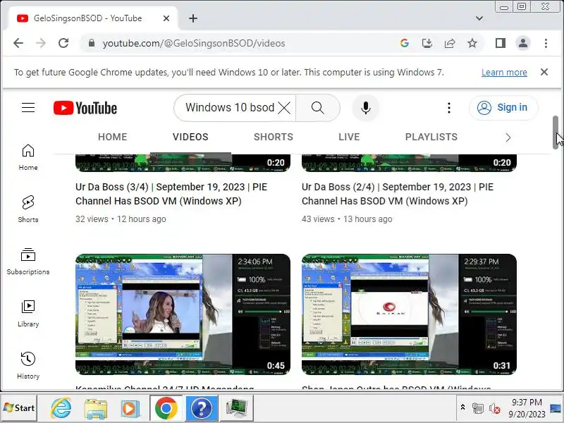Open the LIVE channel tab

coord(349,137)
